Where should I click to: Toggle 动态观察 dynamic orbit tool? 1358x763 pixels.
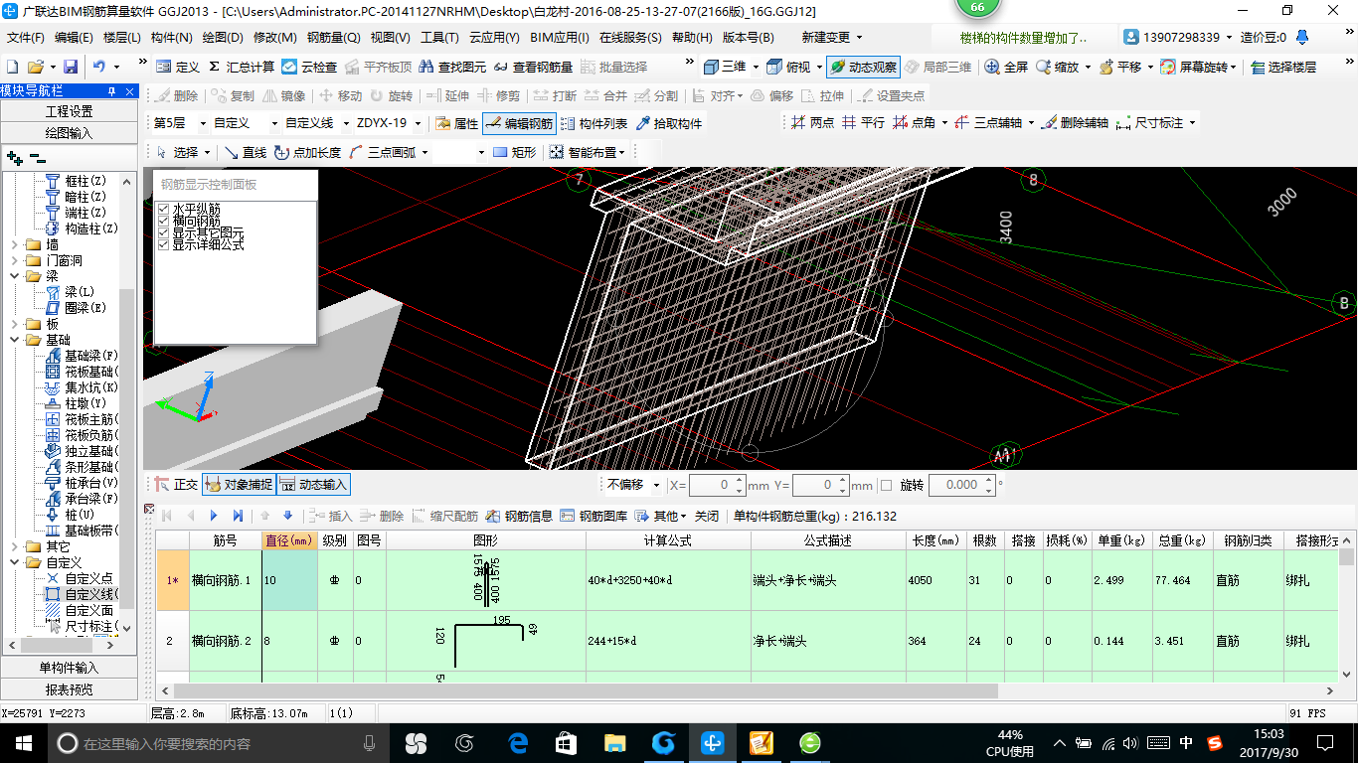coord(863,68)
